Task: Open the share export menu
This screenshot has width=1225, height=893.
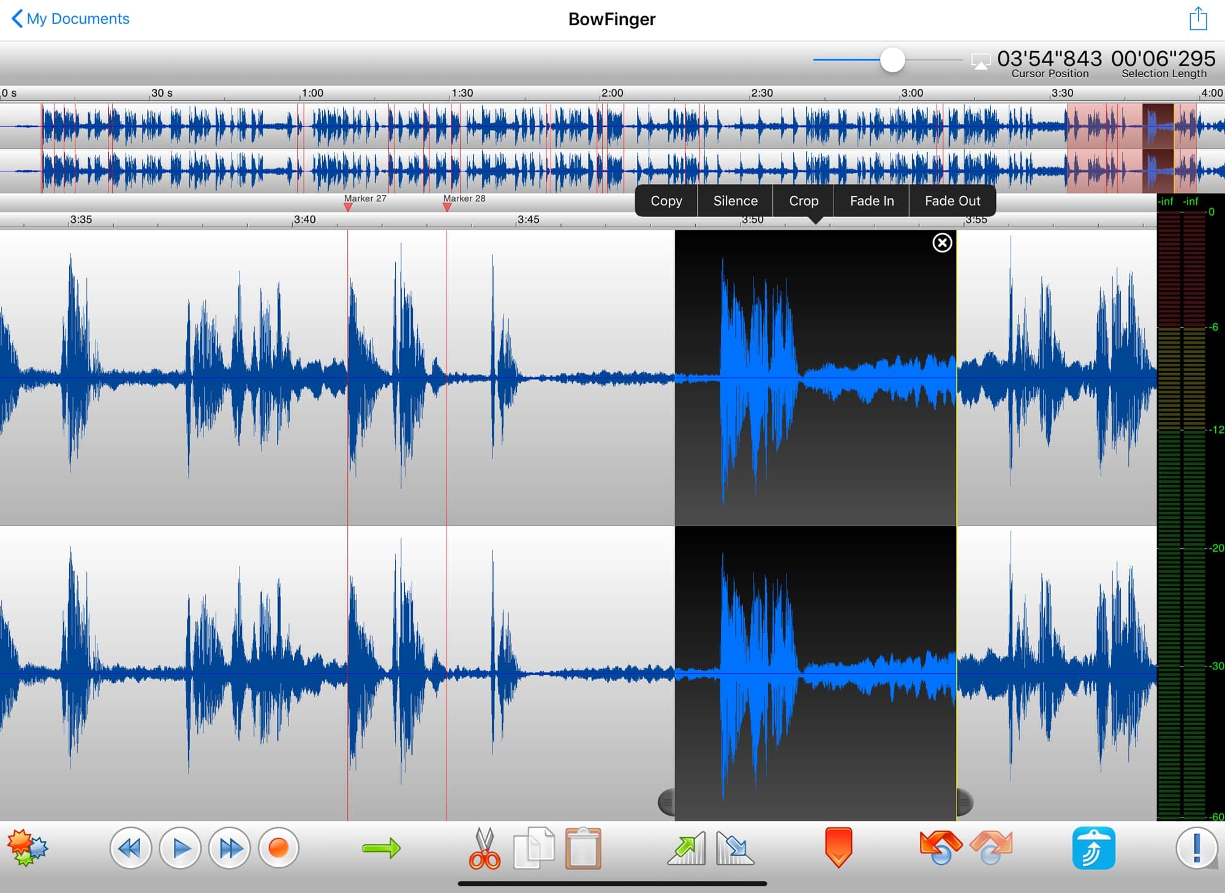Action: pyautogui.click(x=1197, y=19)
